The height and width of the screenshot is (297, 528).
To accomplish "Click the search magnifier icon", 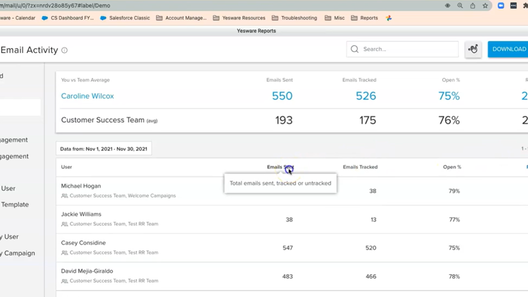I will pyautogui.click(x=355, y=49).
